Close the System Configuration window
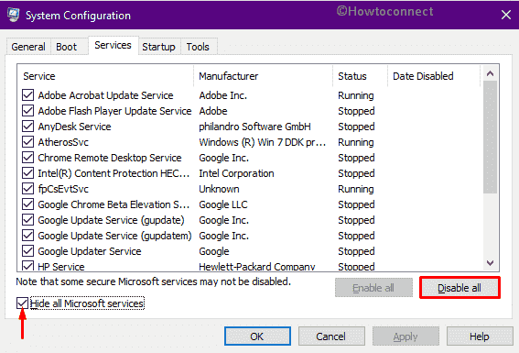The height and width of the screenshot is (353, 519). [506, 15]
